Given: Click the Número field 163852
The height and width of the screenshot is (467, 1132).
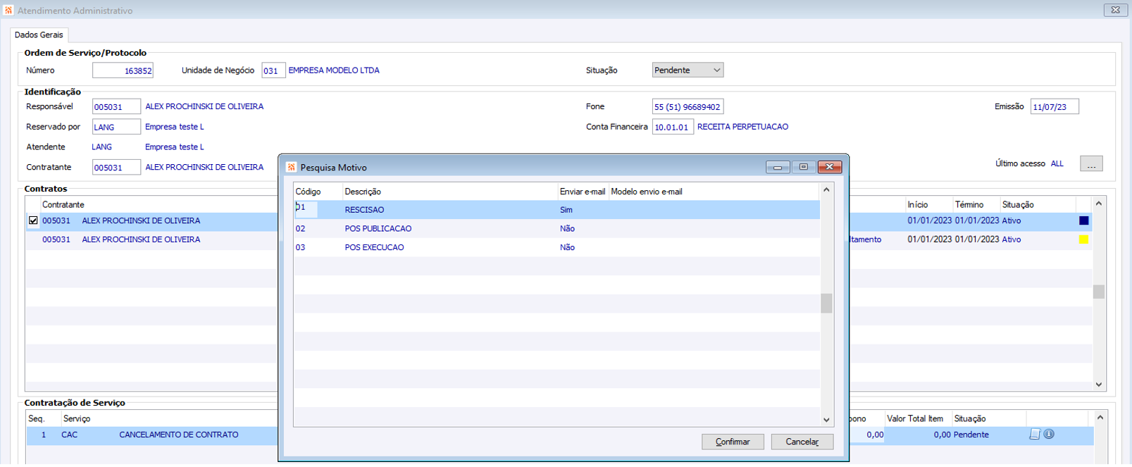Looking at the screenshot, I should tap(123, 70).
